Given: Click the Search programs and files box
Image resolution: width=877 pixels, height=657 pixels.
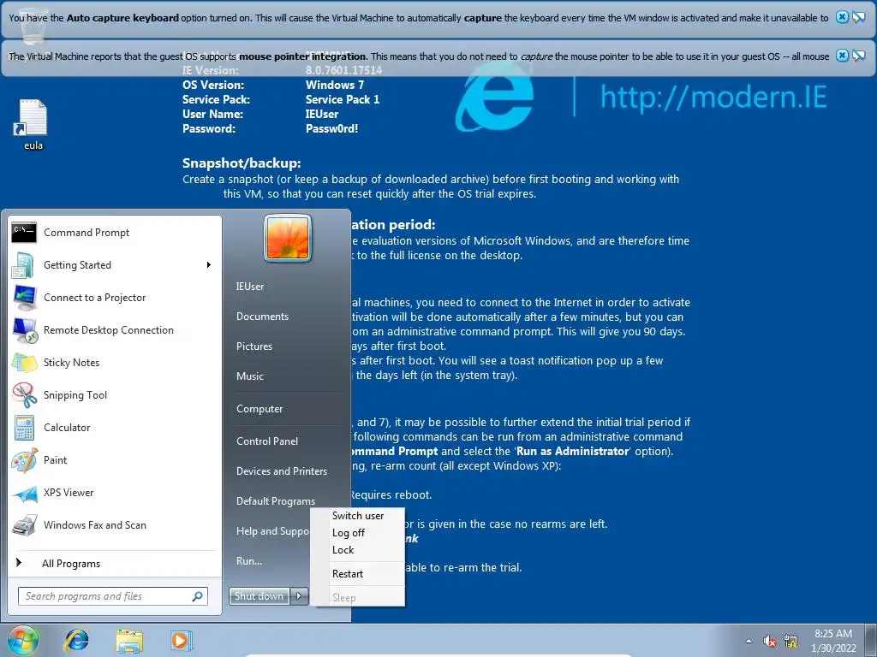Looking at the screenshot, I should pyautogui.click(x=113, y=596).
